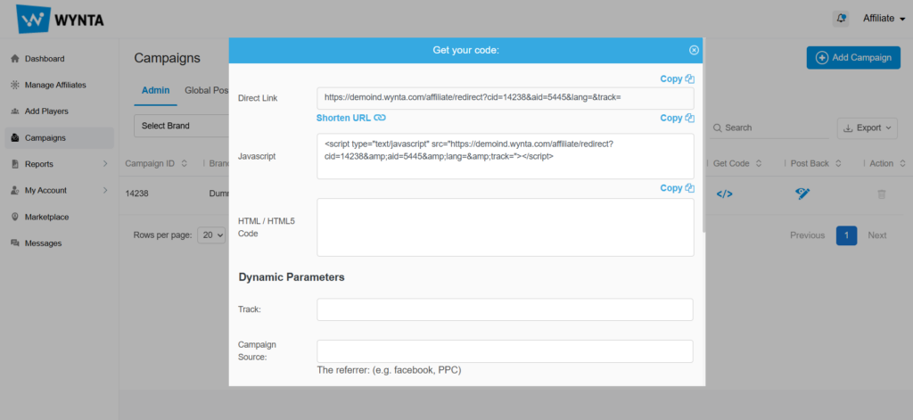
Task: Click the Add Campaign button
Action: coord(853,58)
